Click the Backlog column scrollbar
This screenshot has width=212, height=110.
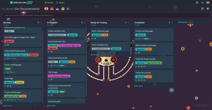point(43,67)
